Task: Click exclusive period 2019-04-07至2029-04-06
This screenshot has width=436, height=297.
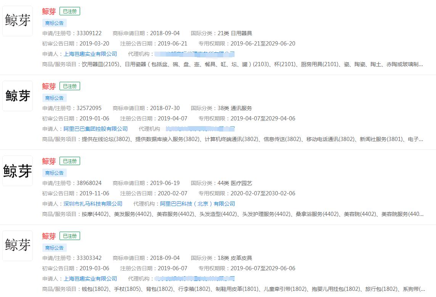Action: 263,118
